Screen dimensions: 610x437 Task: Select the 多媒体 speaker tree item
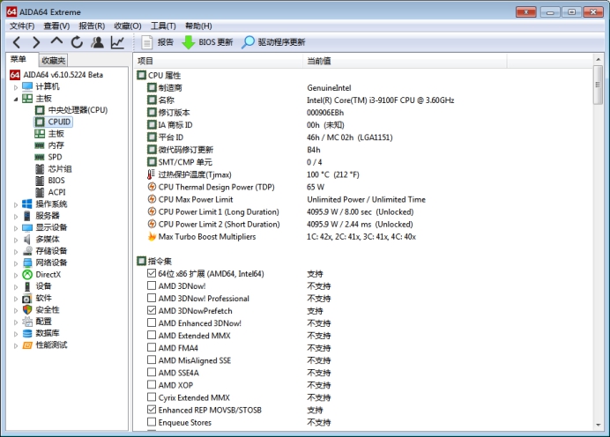[x=41, y=239]
